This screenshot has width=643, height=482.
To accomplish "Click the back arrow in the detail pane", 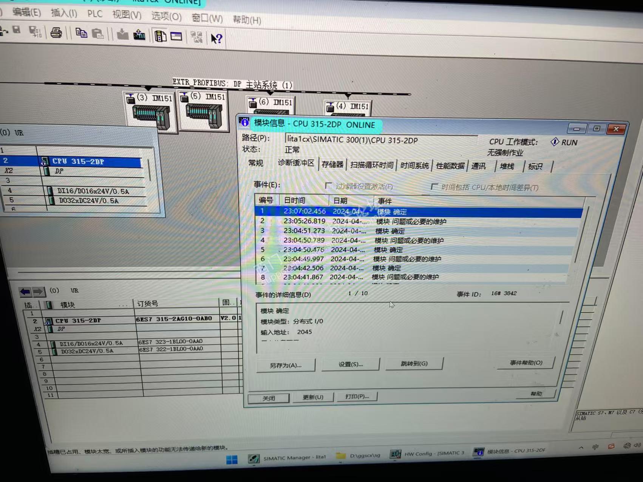I will tap(25, 292).
